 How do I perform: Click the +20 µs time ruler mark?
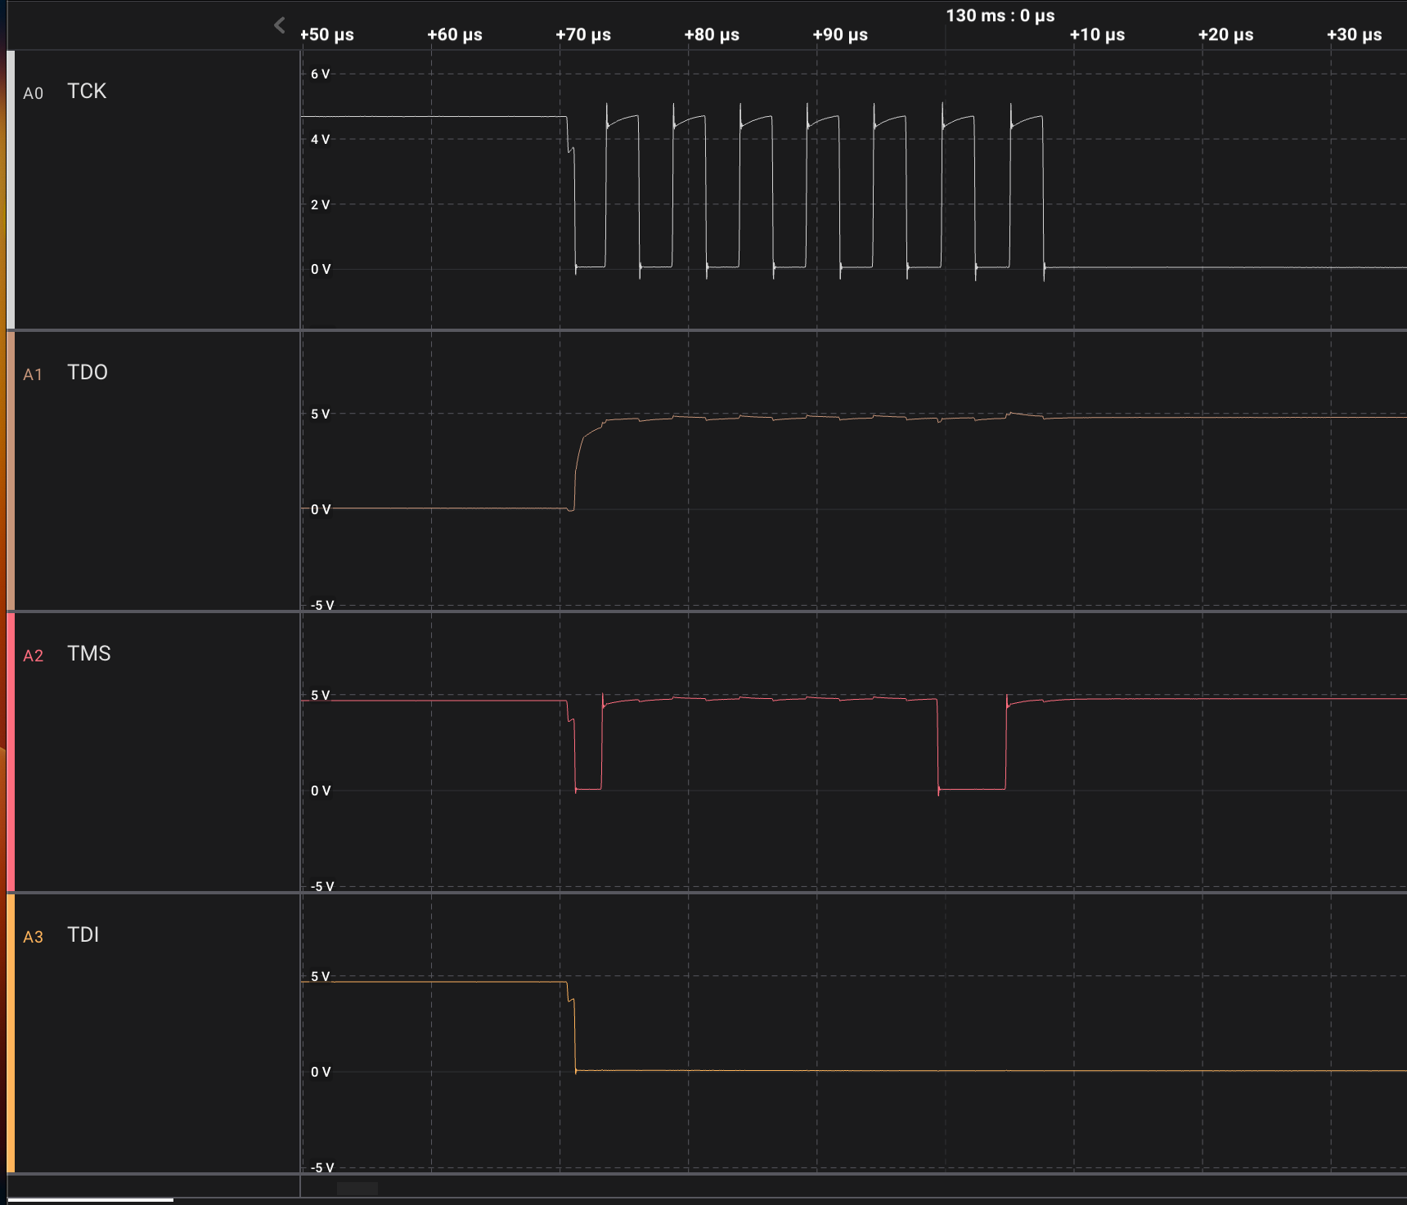[1225, 34]
